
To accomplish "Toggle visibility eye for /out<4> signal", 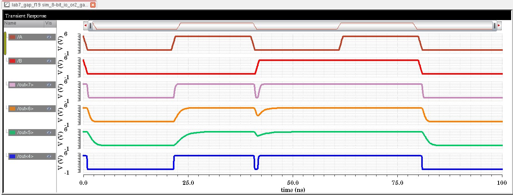I will pos(49,156).
